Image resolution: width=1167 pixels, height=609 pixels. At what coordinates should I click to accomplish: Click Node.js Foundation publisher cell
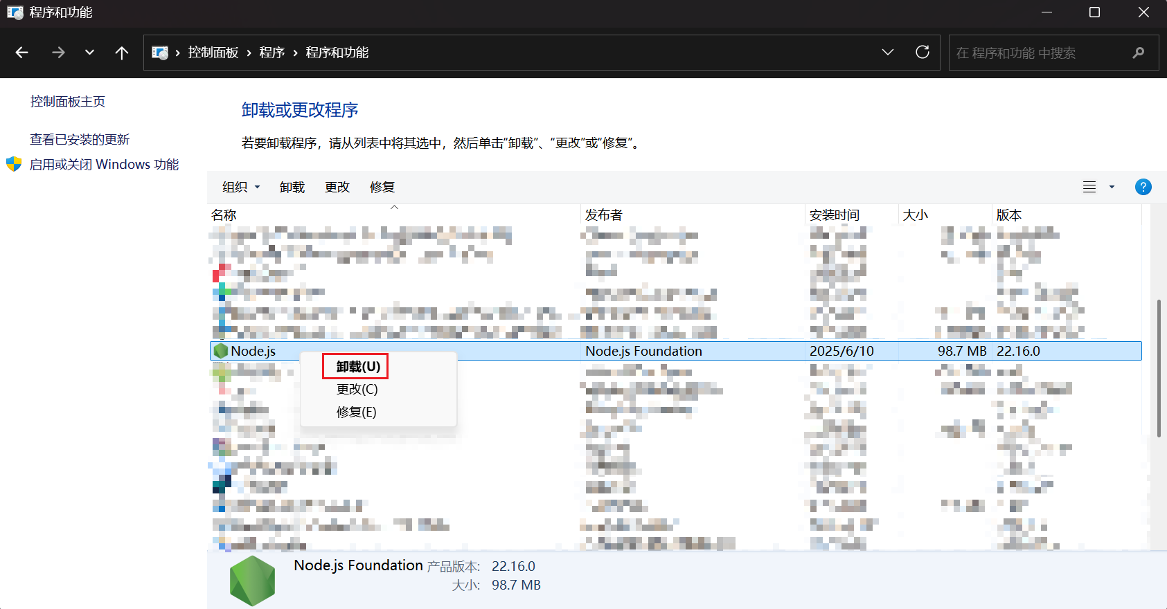644,351
